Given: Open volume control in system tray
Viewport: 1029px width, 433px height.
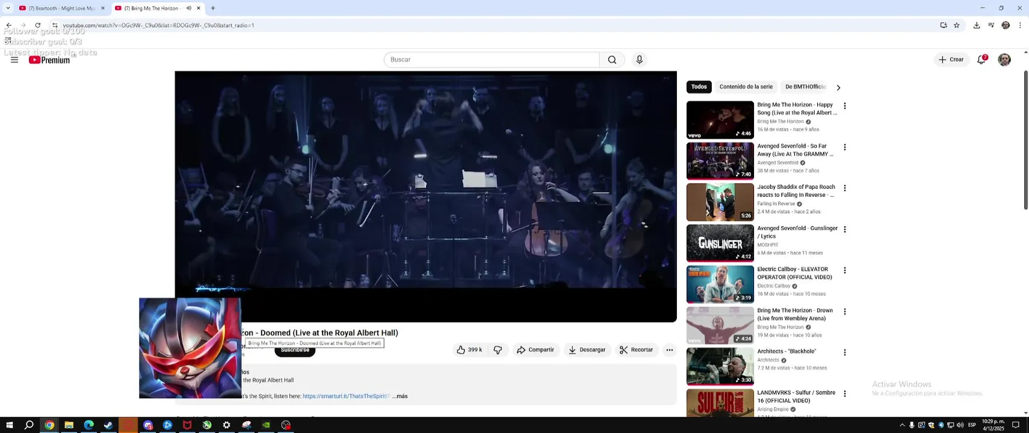Looking at the screenshot, I should coord(960,425).
